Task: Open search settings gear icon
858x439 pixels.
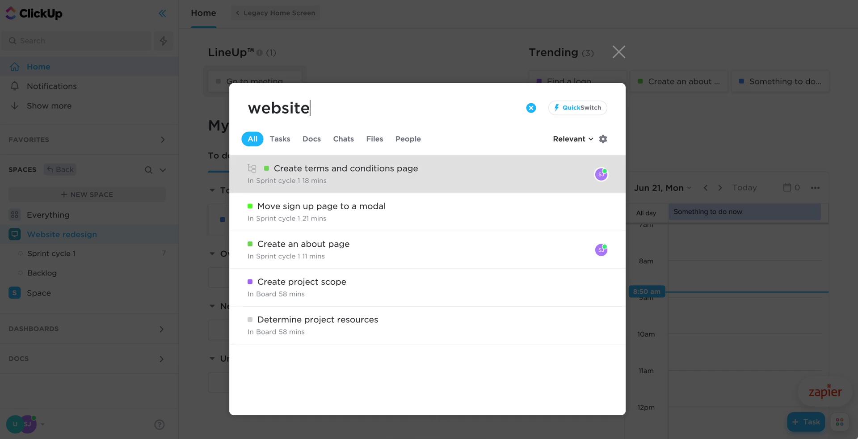Action: point(603,139)
